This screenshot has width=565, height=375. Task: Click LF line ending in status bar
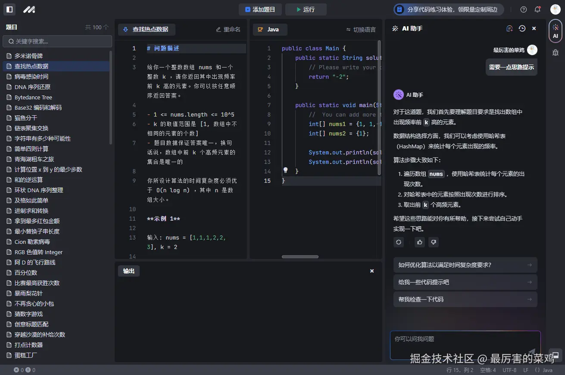click(x=526, y=370)
